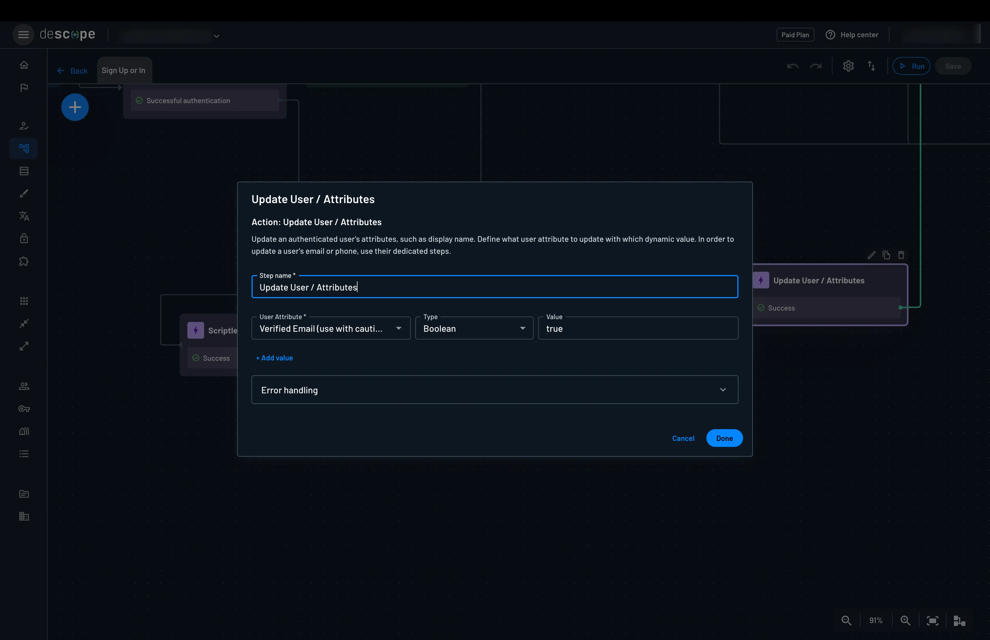Go to the Home sidebar icon
990x640 pixels.
[x=24, y=65]
